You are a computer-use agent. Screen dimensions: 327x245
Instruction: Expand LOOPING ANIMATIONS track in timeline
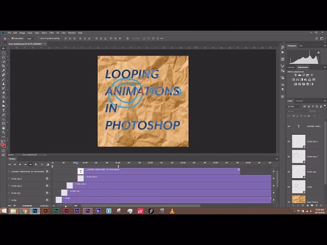(9, 171)
